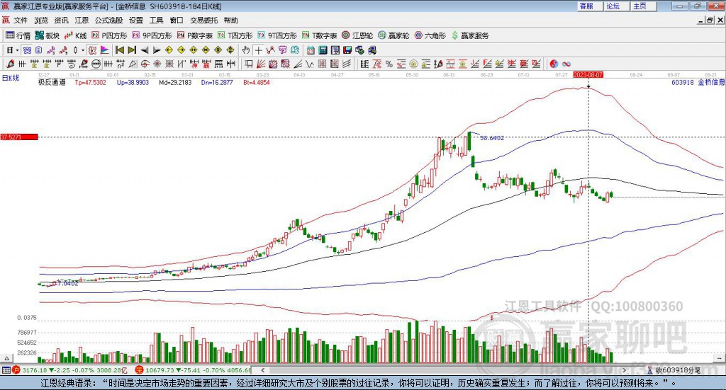
Task: Open the T数字表 time number table
Action: 320,35
